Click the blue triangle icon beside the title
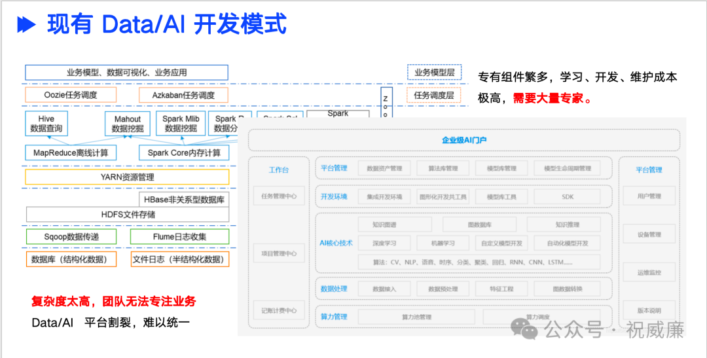This screenshot has width=707, height=358. coord(26,25)
